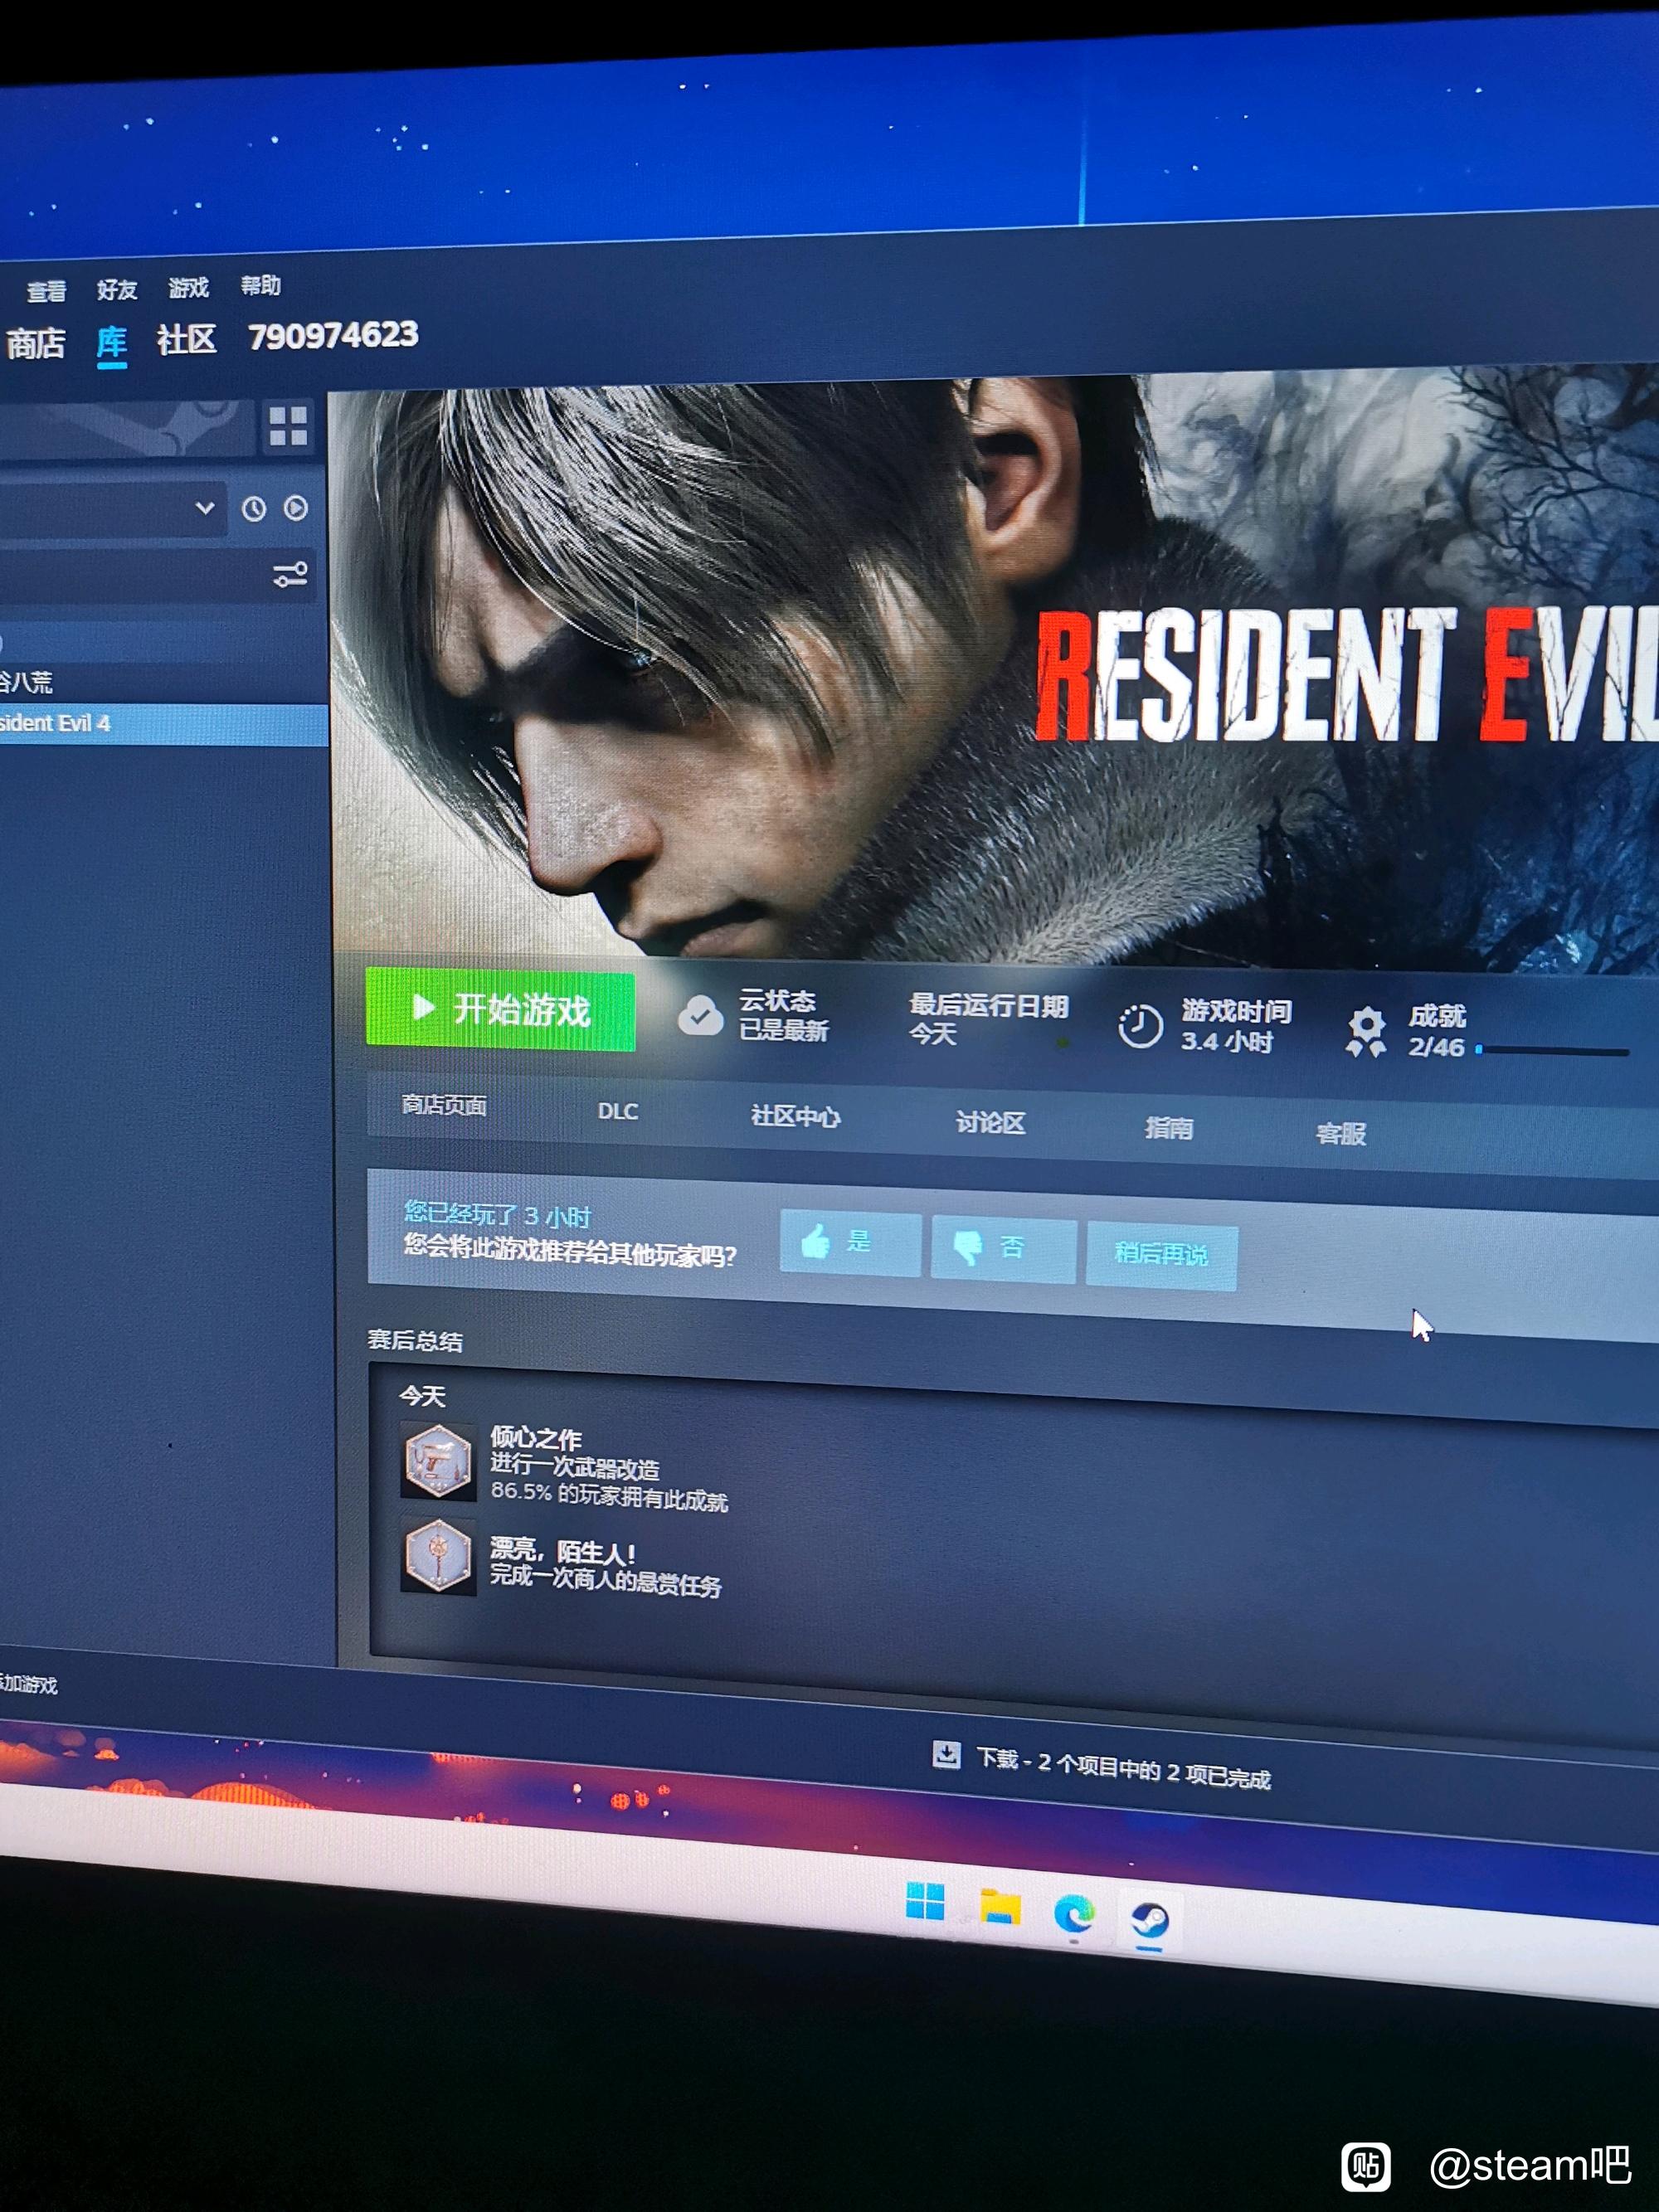The image size is (1659, 2212).
Task: Open the 帮助 help menu
Action: pos(261,285)
